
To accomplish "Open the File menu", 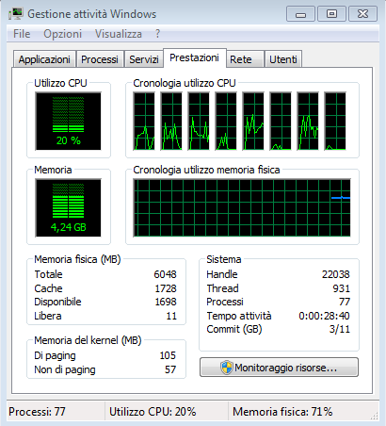I will point(22,34).
